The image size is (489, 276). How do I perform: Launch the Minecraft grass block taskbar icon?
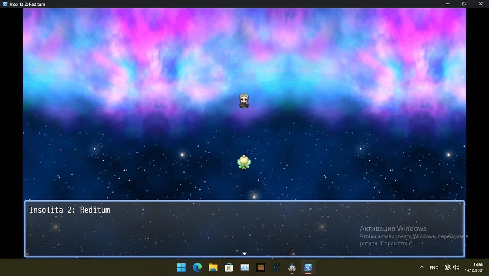point(261,267)
